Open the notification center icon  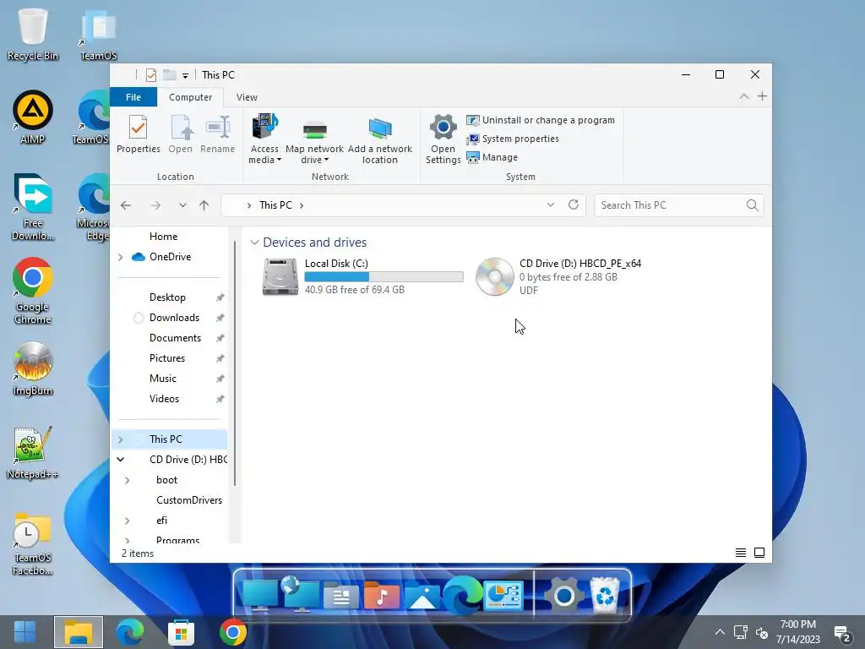point(842,634)
